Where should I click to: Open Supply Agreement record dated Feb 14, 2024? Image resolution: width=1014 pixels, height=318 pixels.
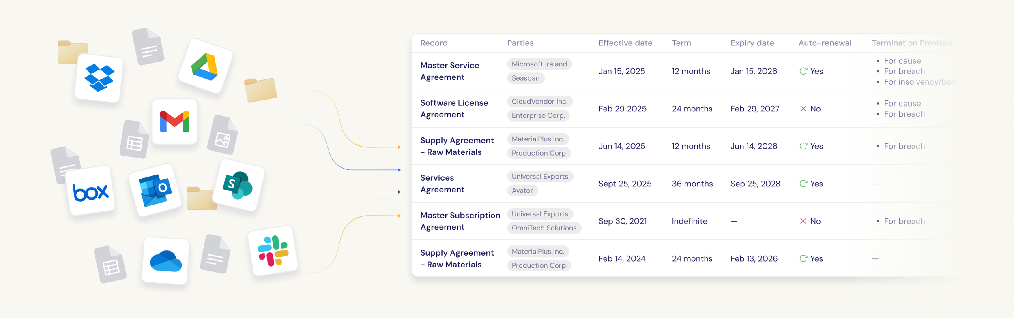pos(457,258)
